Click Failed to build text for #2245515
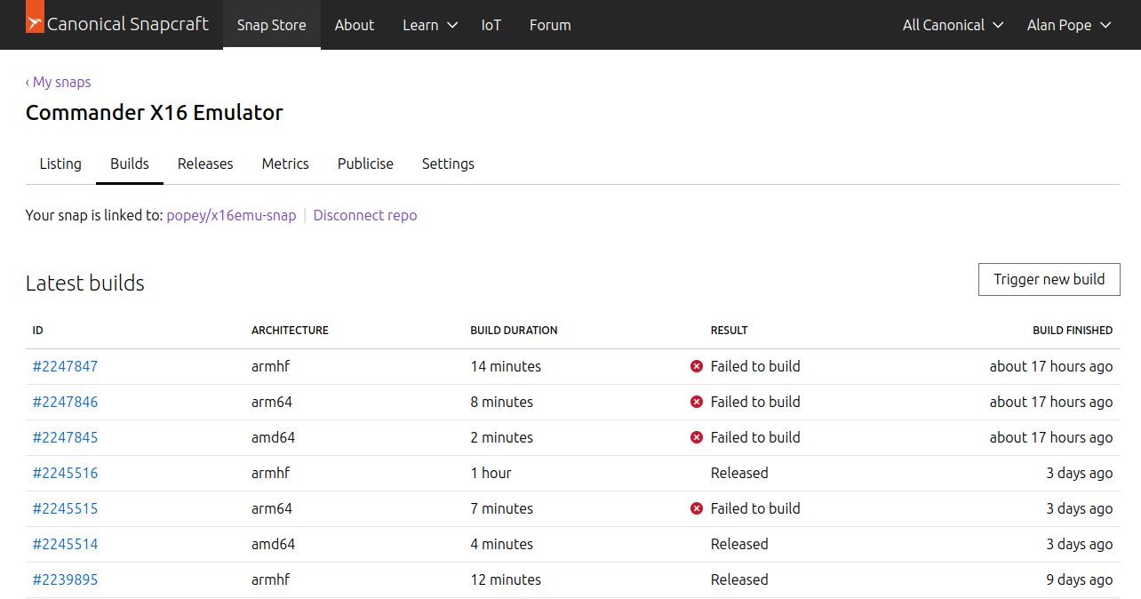 (755, 508)
